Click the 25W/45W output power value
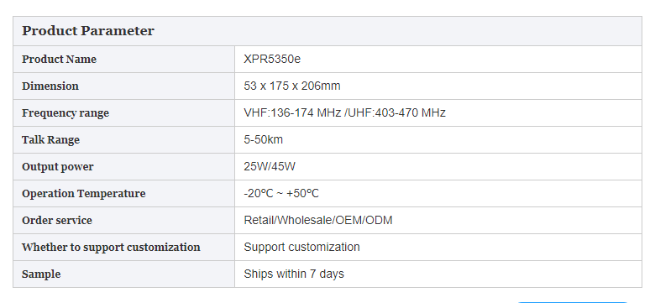 [270, 166]
